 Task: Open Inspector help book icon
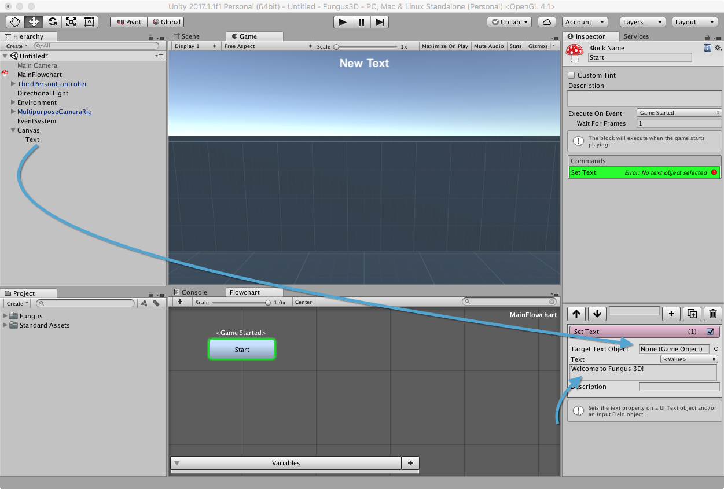pos(708,48)
